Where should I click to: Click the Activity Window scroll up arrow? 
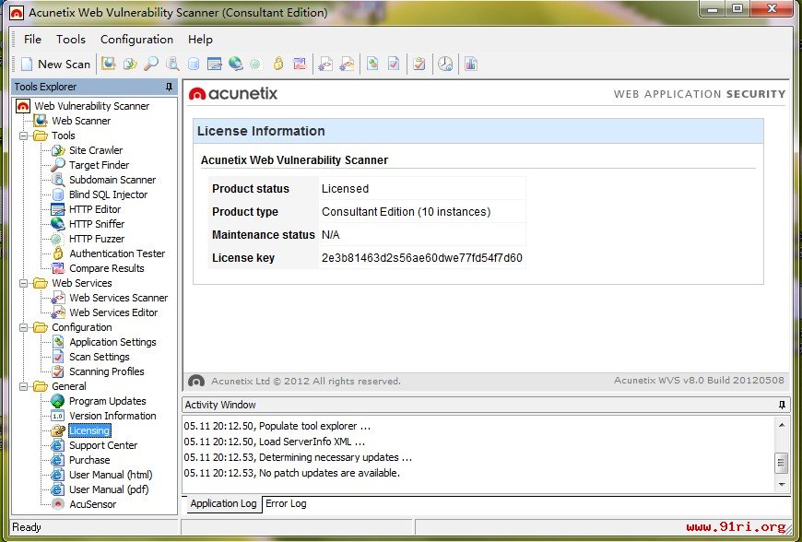(782, 425)
